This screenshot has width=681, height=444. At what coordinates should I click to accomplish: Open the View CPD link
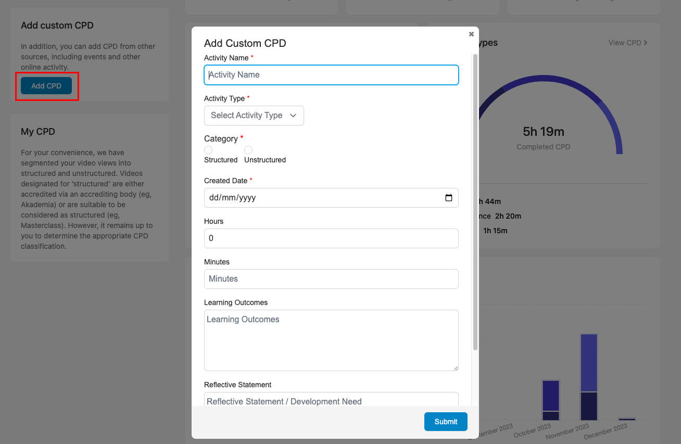628,43
